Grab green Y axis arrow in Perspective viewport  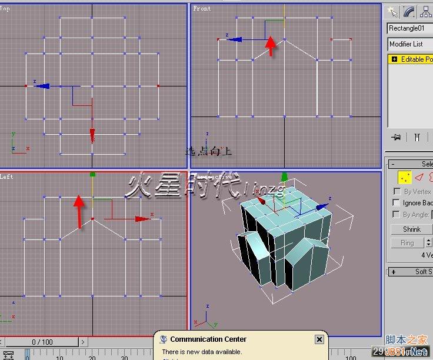(284, 177)
